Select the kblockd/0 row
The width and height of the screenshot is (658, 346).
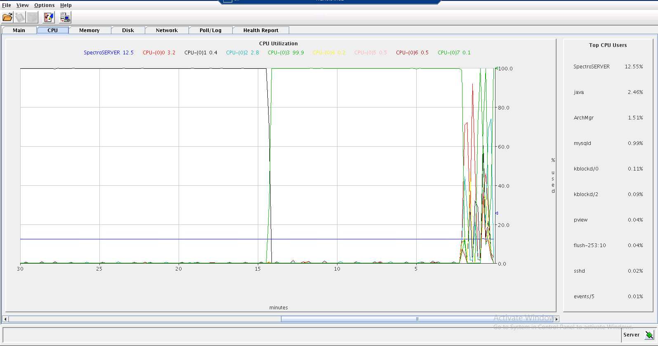pyautogui.click(x=608, y=169)
